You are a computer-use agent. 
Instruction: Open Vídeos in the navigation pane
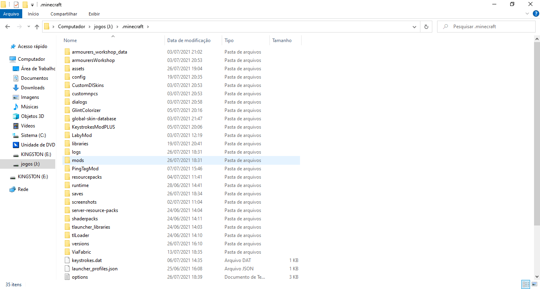click(28, 126)
